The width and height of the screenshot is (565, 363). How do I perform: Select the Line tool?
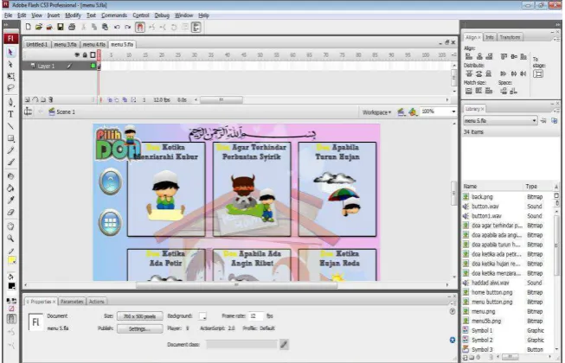pyautogui.click(x=10, y=126)
